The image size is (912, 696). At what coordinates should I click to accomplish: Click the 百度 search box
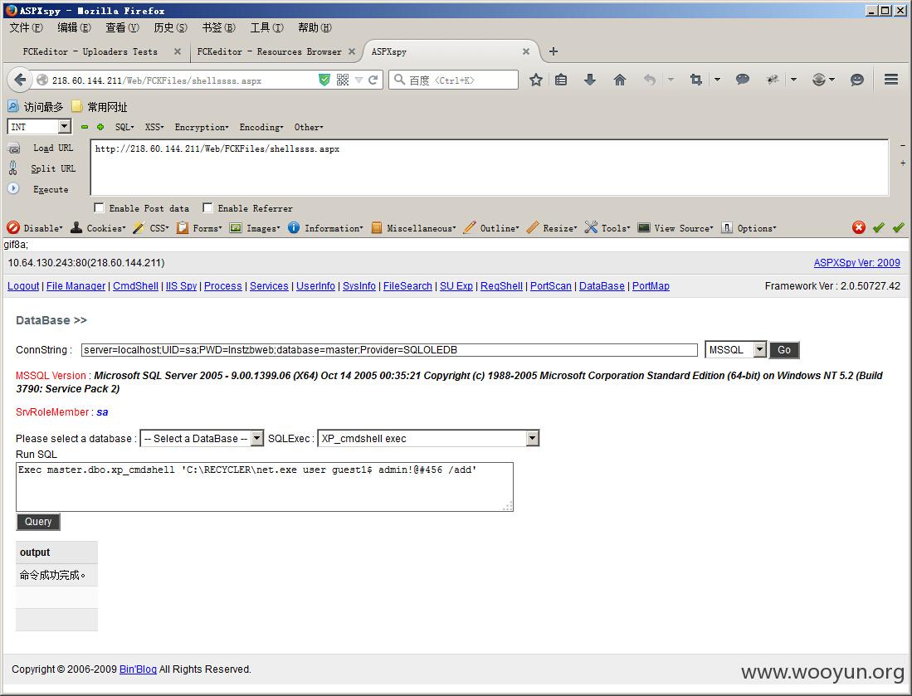point(454,80)
